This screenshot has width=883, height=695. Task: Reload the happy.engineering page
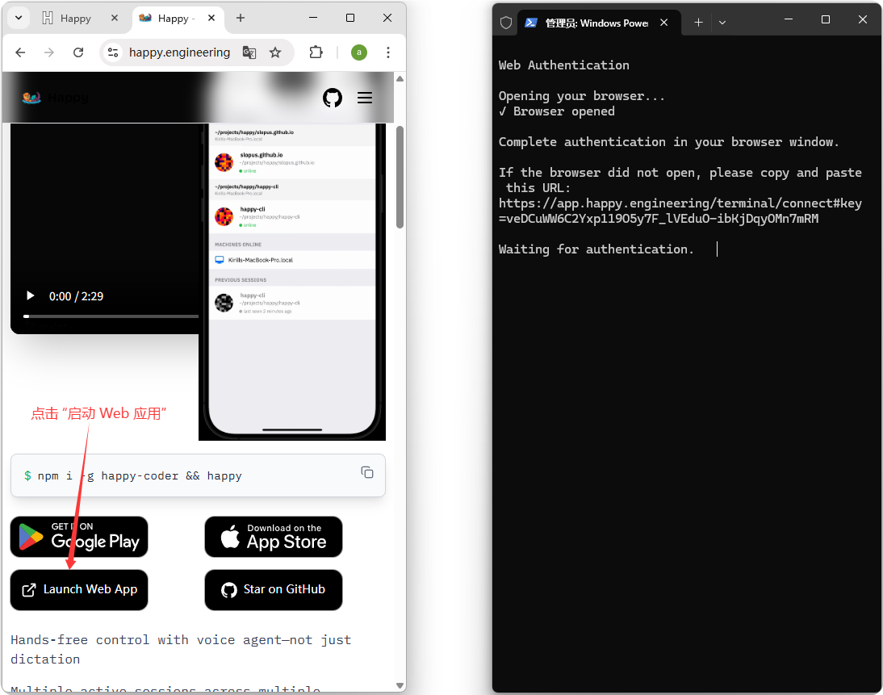[78, 52]
